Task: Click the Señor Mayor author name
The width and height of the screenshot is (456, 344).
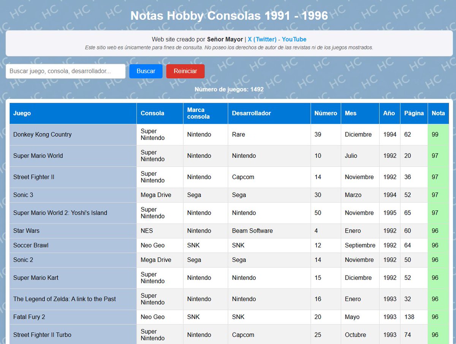Action: pos(225,39)
